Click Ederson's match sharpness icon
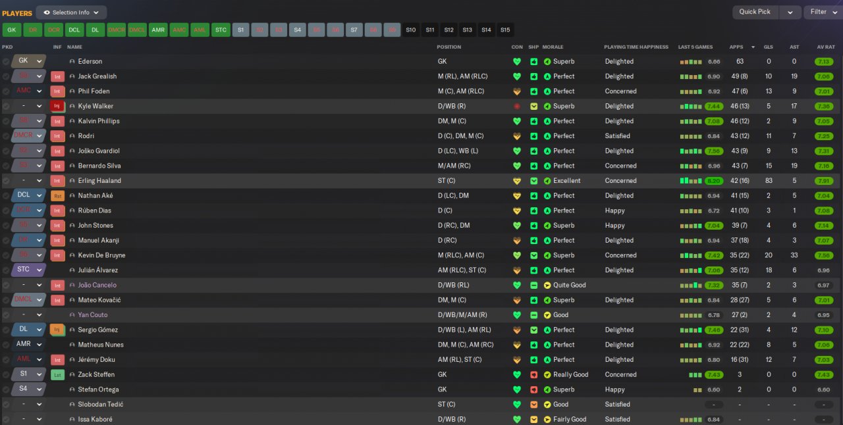Viewport: 843px width, 425px height. pos(533,62)
